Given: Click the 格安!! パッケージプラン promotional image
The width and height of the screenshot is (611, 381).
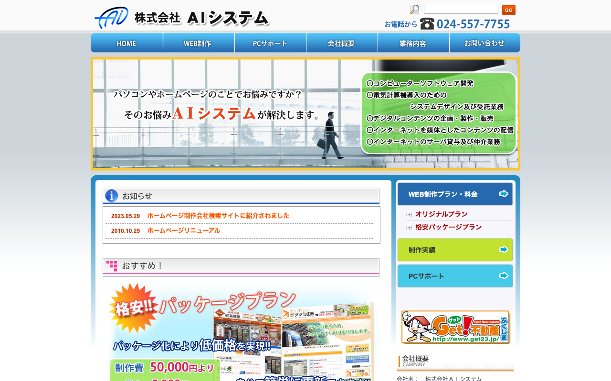Looking at the screenshot, I should coord(241,331).
